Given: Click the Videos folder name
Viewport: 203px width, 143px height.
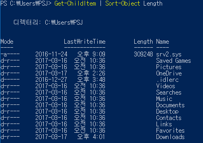Looking at the screenshot, I should coord(166,86).
